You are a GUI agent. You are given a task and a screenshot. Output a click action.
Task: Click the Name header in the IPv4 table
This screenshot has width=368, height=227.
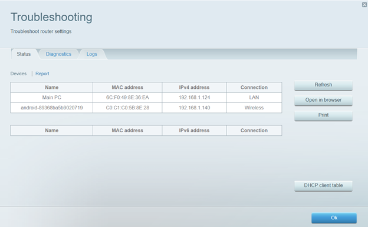(52, 87)
